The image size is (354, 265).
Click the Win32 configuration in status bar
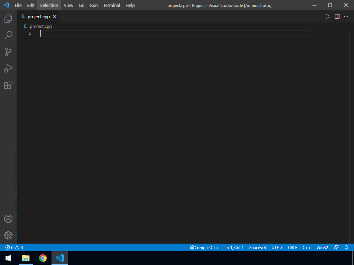(322, 247)
